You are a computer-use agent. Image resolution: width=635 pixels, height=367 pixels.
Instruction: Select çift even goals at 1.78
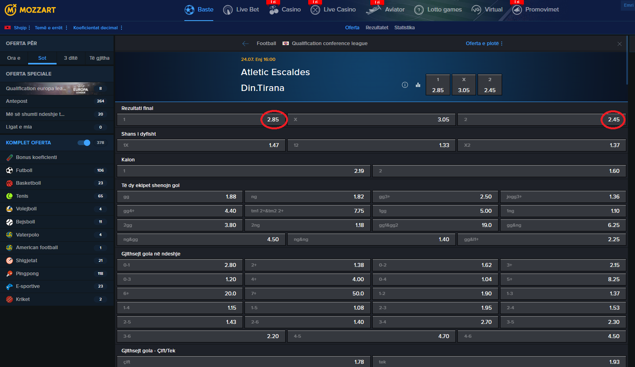click(244, 362)
